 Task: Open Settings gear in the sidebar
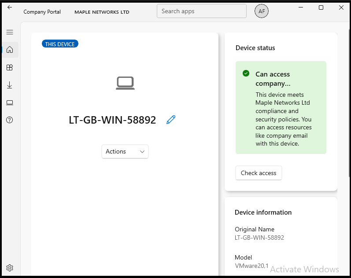(x=10, y=267)
